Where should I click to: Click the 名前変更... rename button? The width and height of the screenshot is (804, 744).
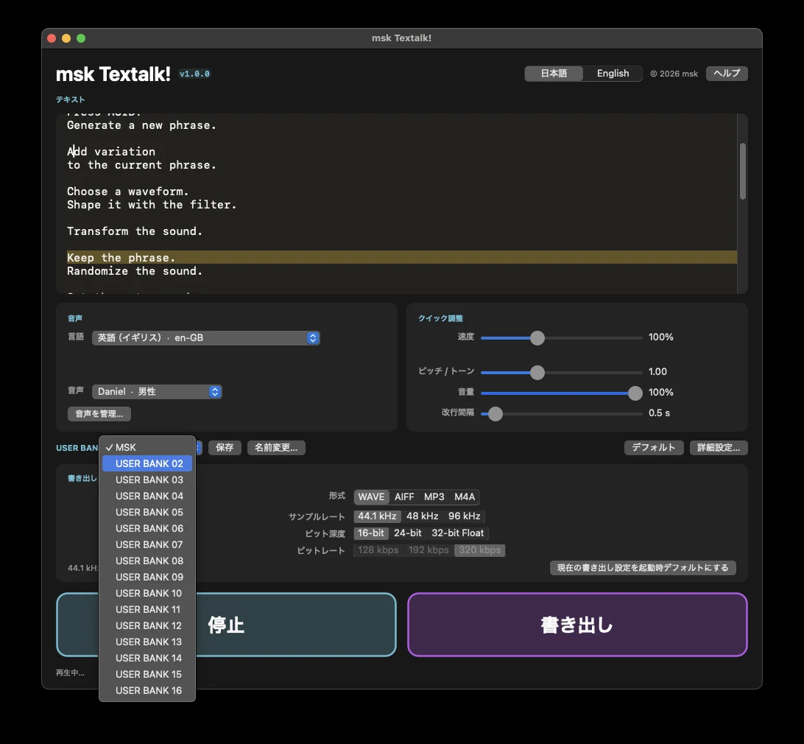276,447
